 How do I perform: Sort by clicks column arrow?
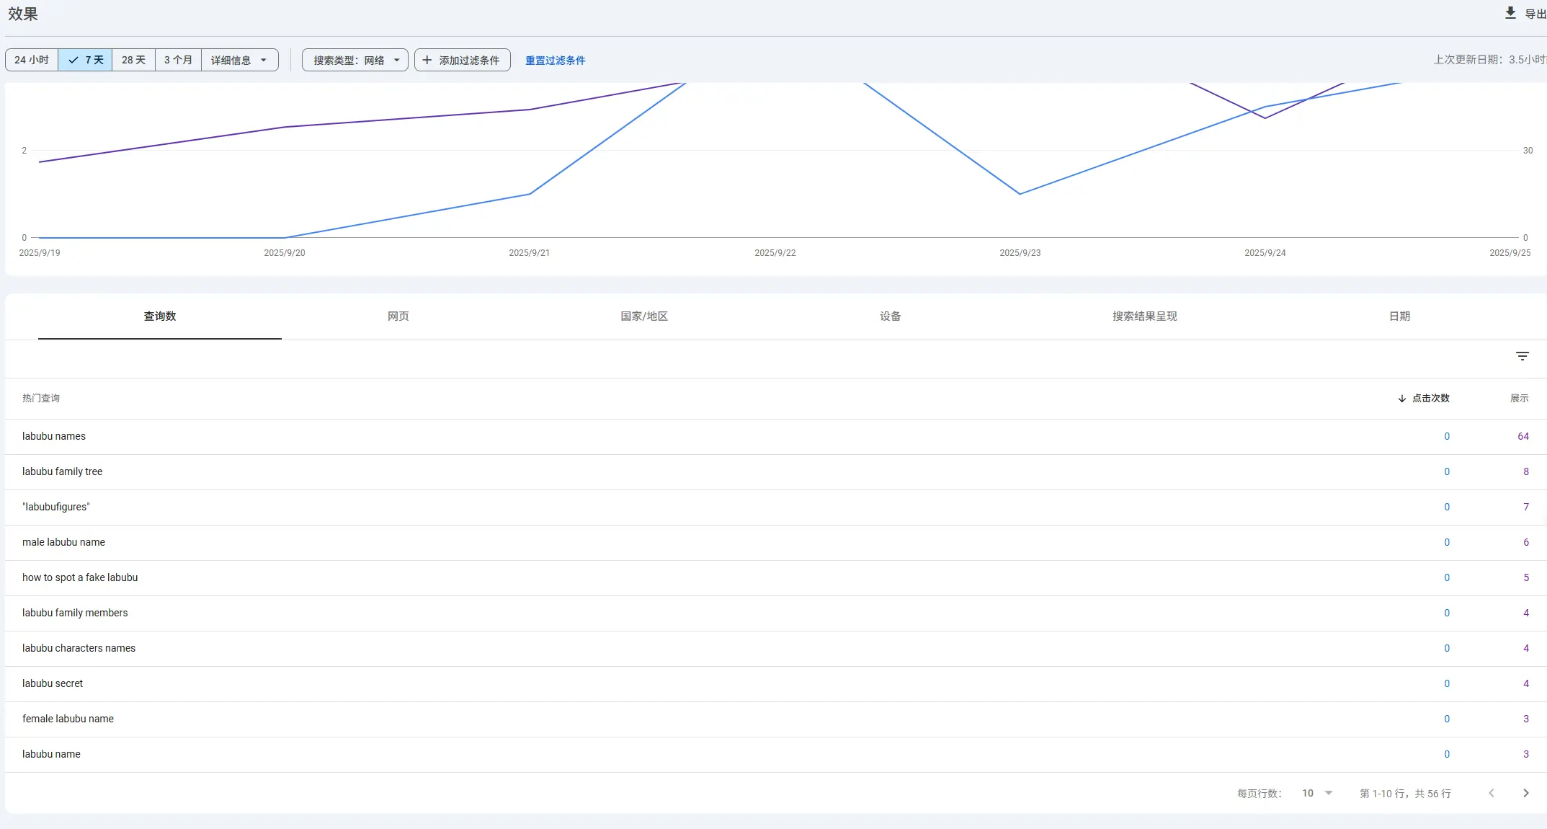point(1401,399)
